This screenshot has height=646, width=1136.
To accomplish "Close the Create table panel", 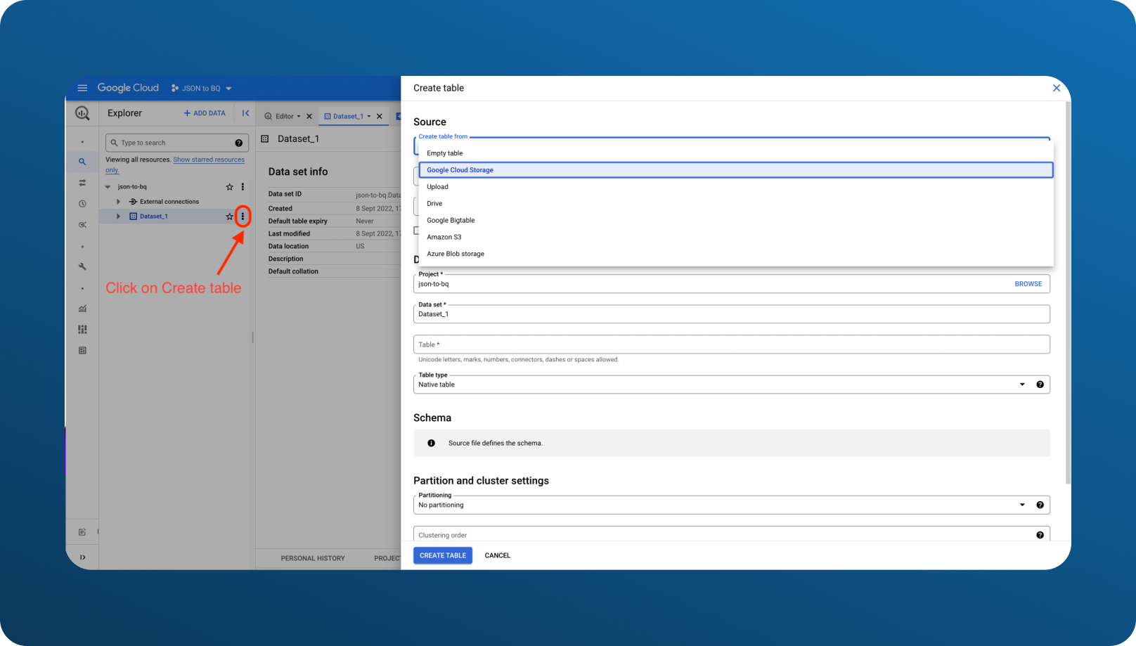I will tap(1056, 88).
